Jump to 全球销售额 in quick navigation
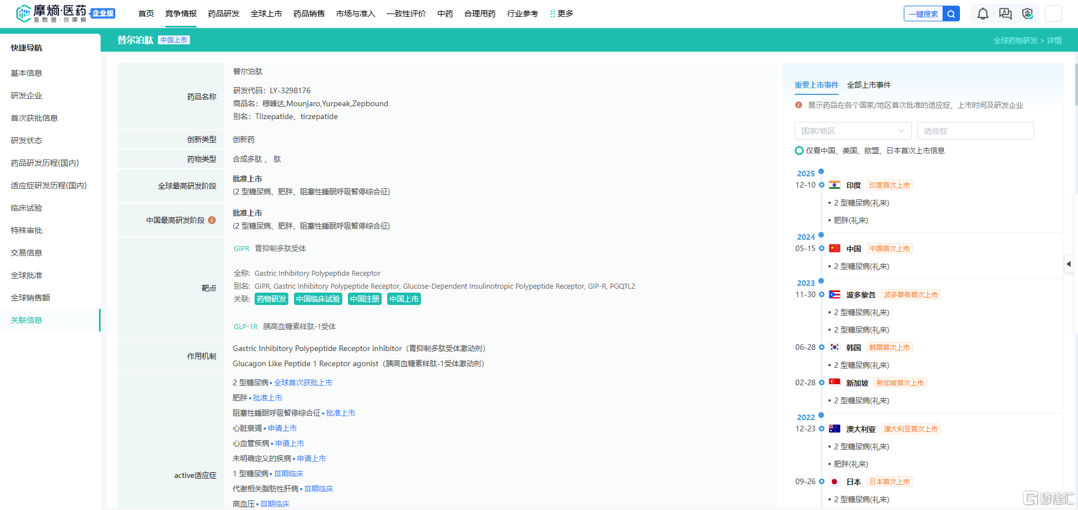This screenshot has width=1078, height=510. 30,298
